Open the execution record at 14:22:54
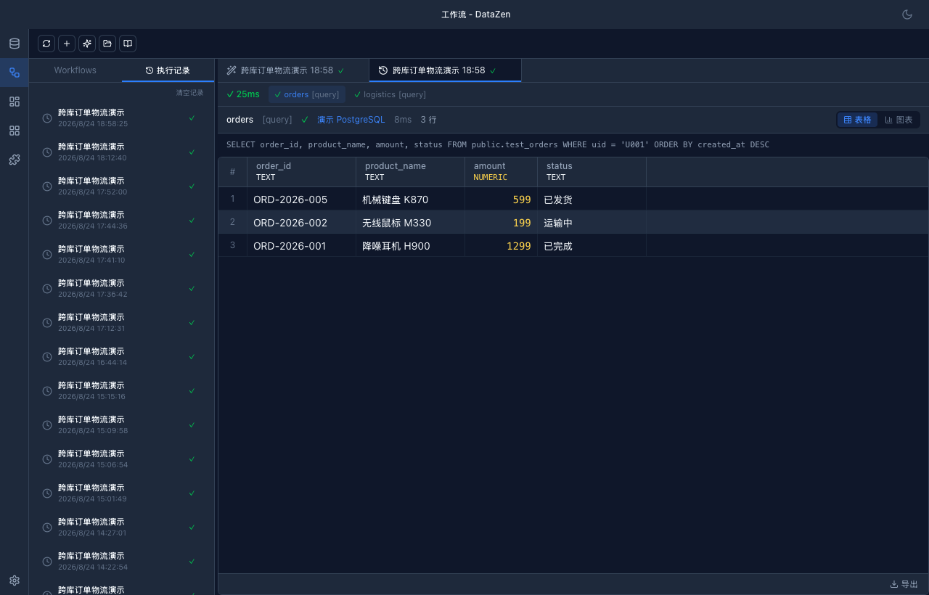The width and height of the screenshot is (929, 595). (x=122, y=561)
